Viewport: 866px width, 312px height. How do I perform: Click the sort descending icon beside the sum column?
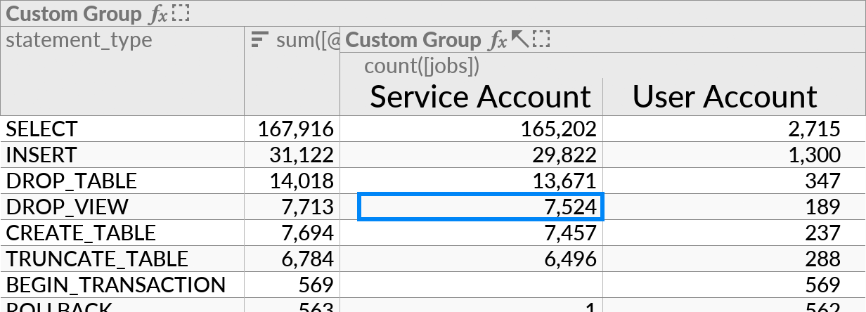(260, 40)
